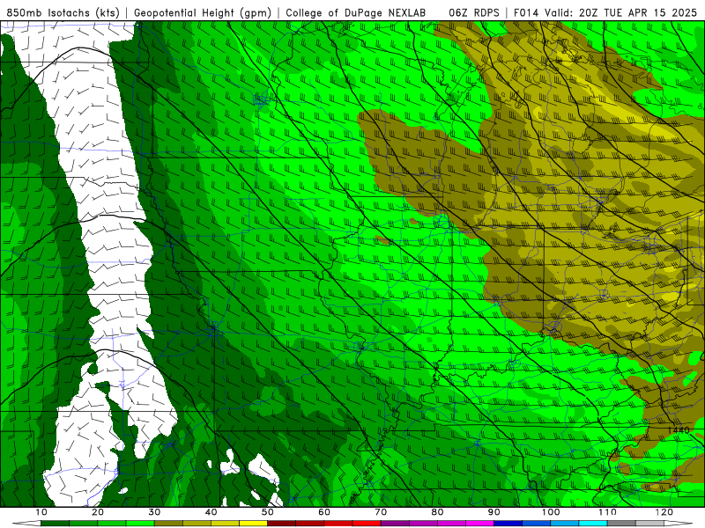Click the 'F014 Valid: 20Z TUE APR 15 2025' text
Screen dimensions: 705x528
pyautogui.click(x=605, y=12)
